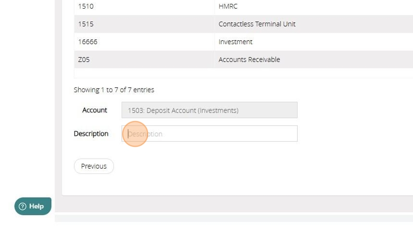Click the empty strip below the Z05 row
Screen dimensions: 413x231
pyautogui.click(x=240, y=73)
